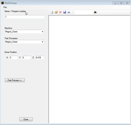Screen dimensions: 131x125
Task: Click the toolbar grip handle
Action: click(x=49, y=12)
